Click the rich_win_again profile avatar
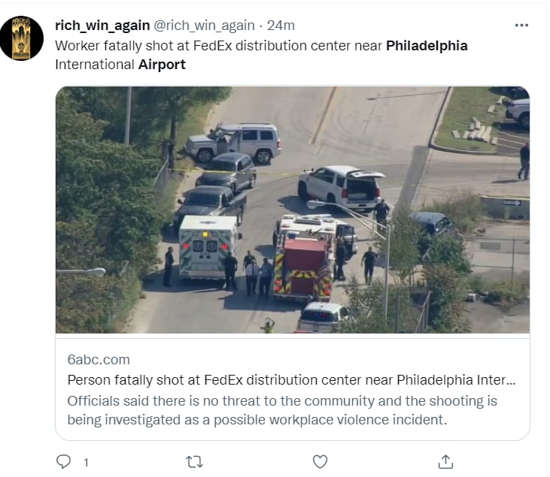Viewport: 550px width, 477px height. coord(22,38)
